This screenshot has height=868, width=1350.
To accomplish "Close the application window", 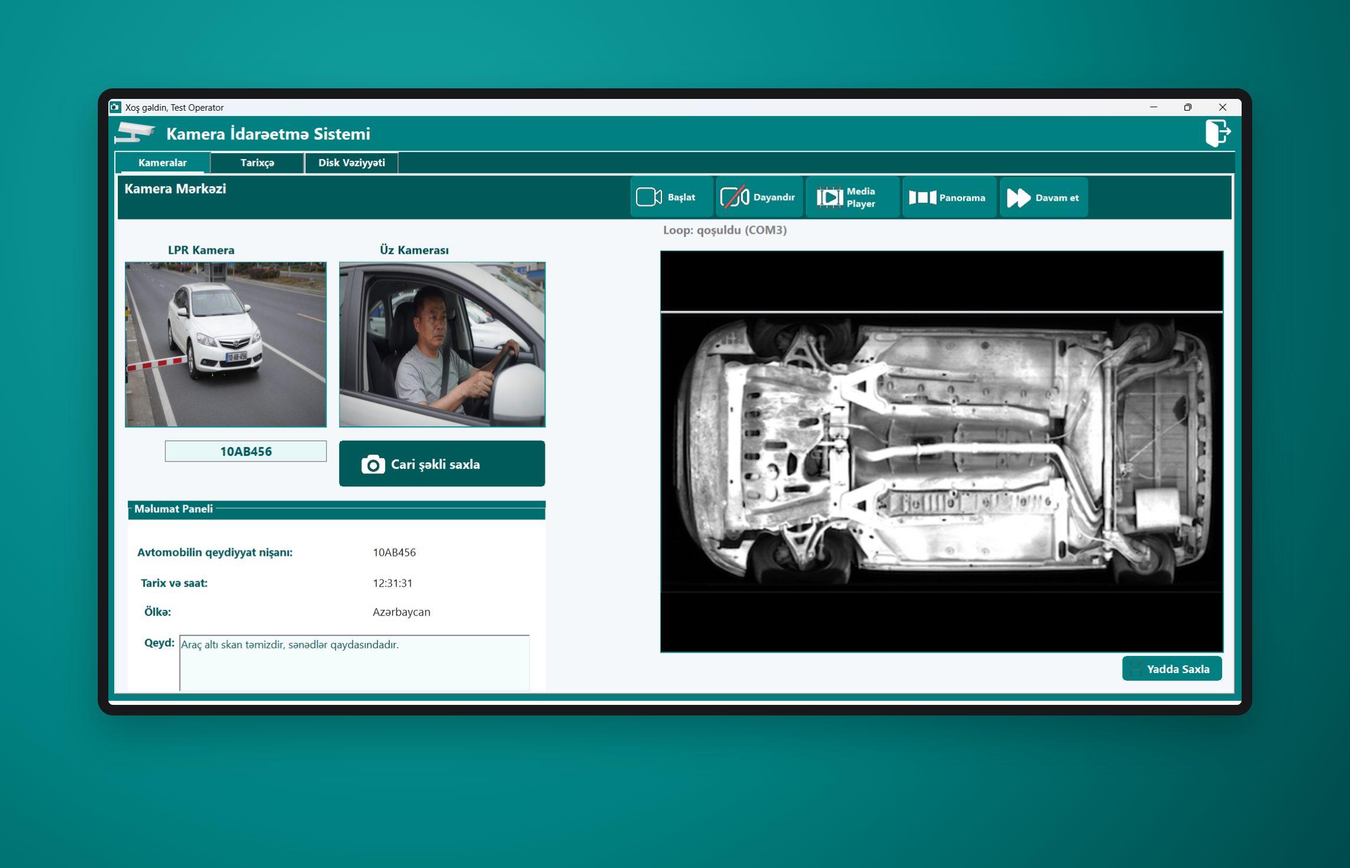I will point(1223,107).
